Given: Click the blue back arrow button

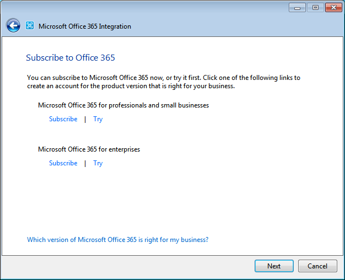Looking at the screenshot, I should coord(13,25).
